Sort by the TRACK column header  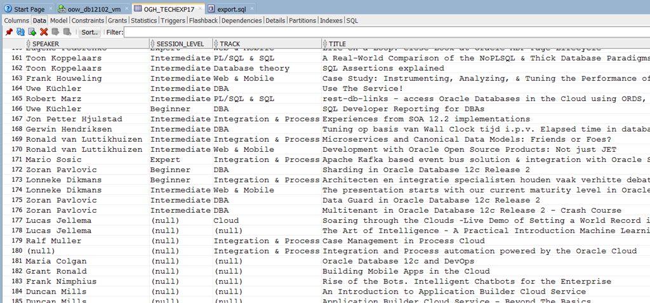230,44
